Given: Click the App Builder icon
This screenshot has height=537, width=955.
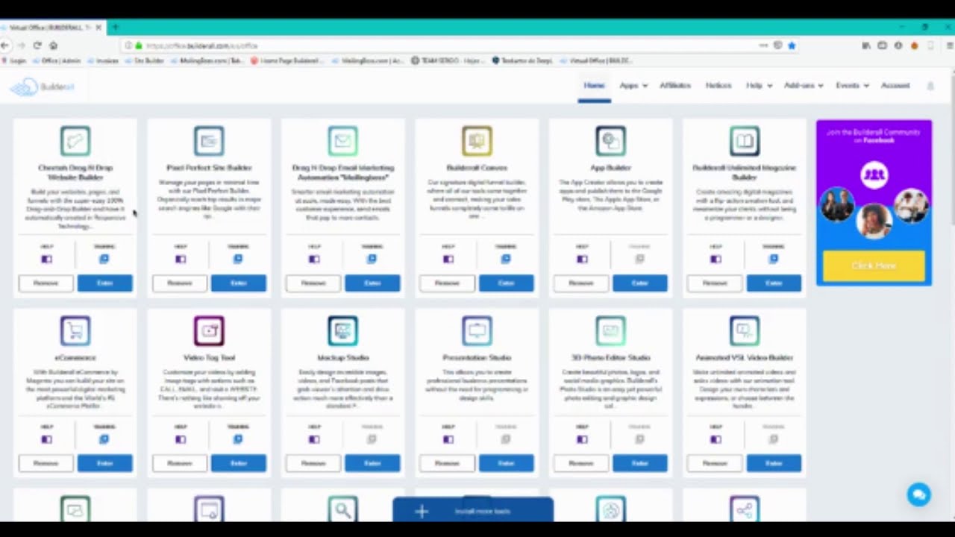Looking at the screenshot, I should (610, 141).
